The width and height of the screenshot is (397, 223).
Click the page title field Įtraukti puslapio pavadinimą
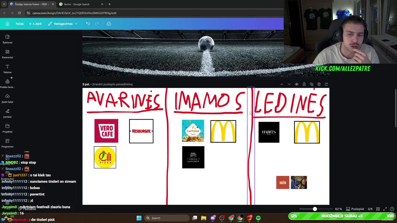point(113,84)
